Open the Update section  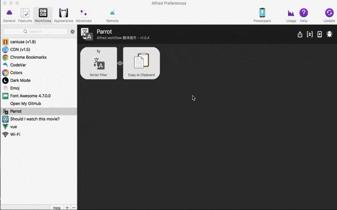click(x=329, y=15)
